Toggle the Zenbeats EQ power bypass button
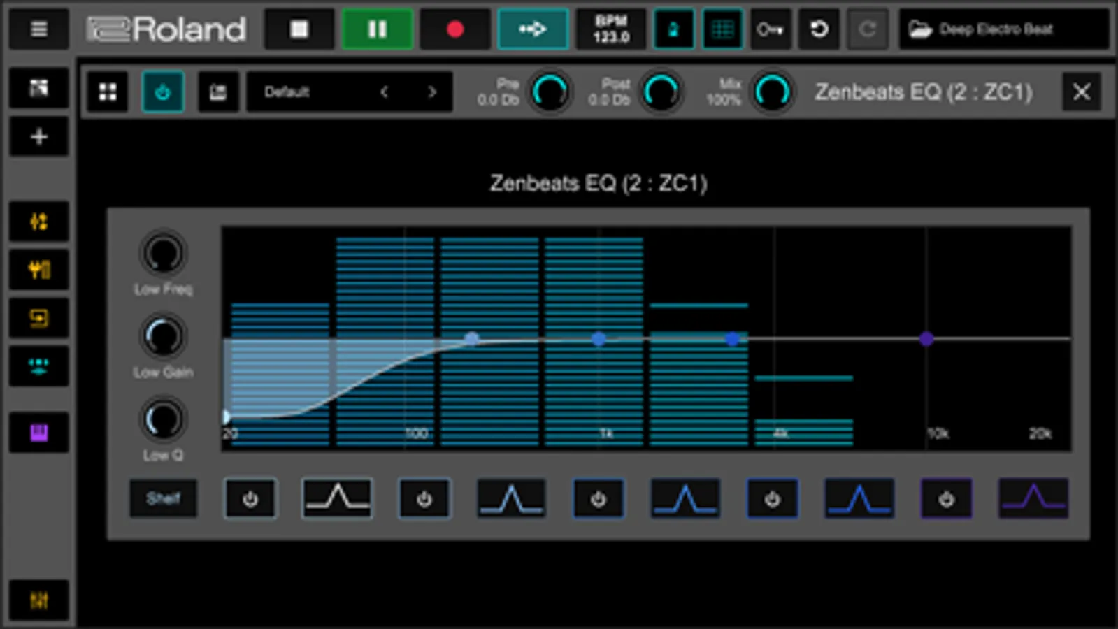The image size is (1118, 629). point(163,92)
